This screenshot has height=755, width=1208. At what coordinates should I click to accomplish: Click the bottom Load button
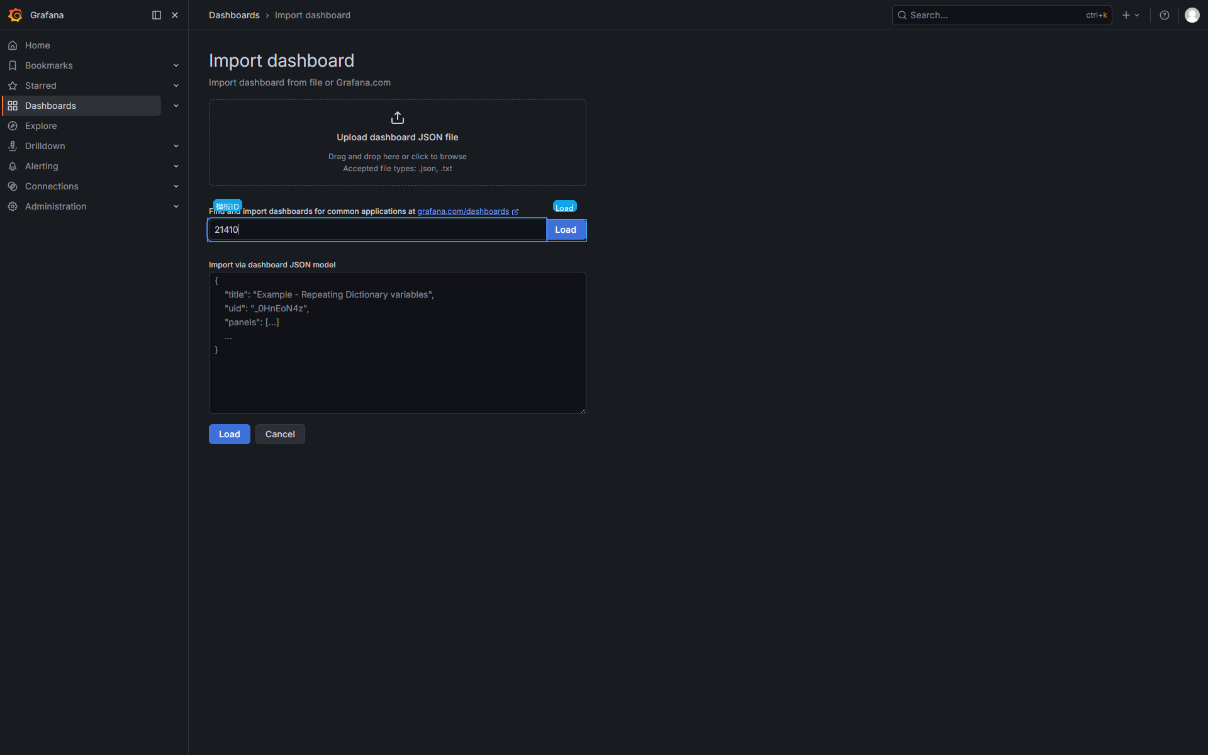click(230, 434)
